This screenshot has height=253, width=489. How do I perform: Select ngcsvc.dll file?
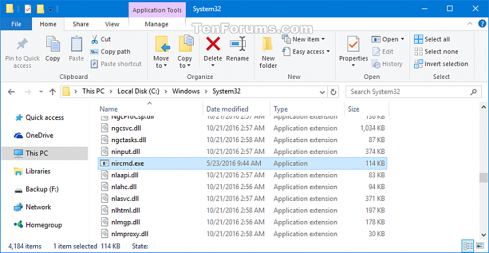pos(243,128)
